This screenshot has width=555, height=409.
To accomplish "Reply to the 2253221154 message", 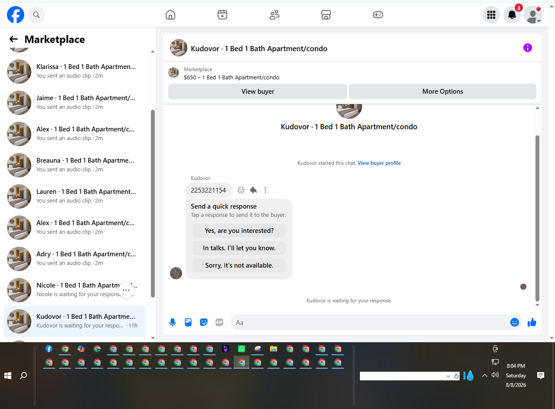I will tap(253, 190).
